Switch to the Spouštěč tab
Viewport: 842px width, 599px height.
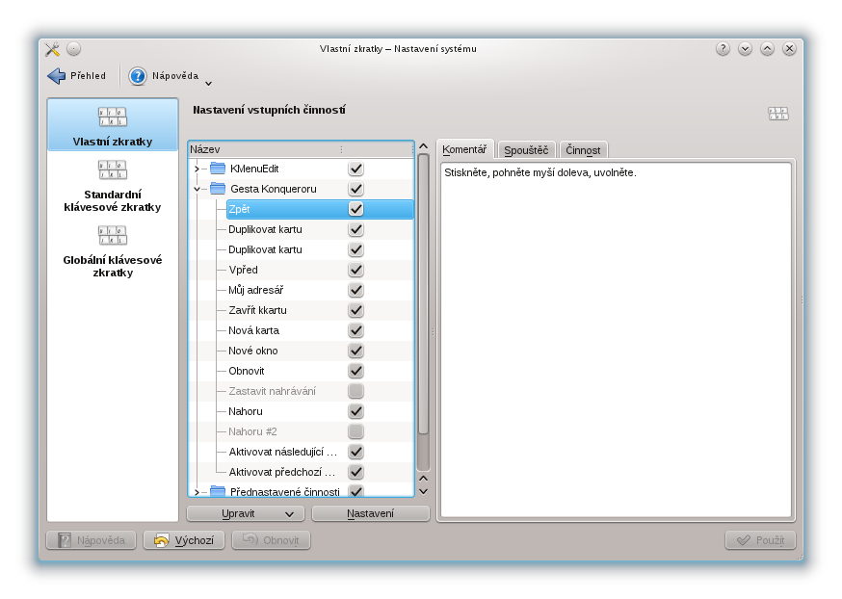coord(526,150)
